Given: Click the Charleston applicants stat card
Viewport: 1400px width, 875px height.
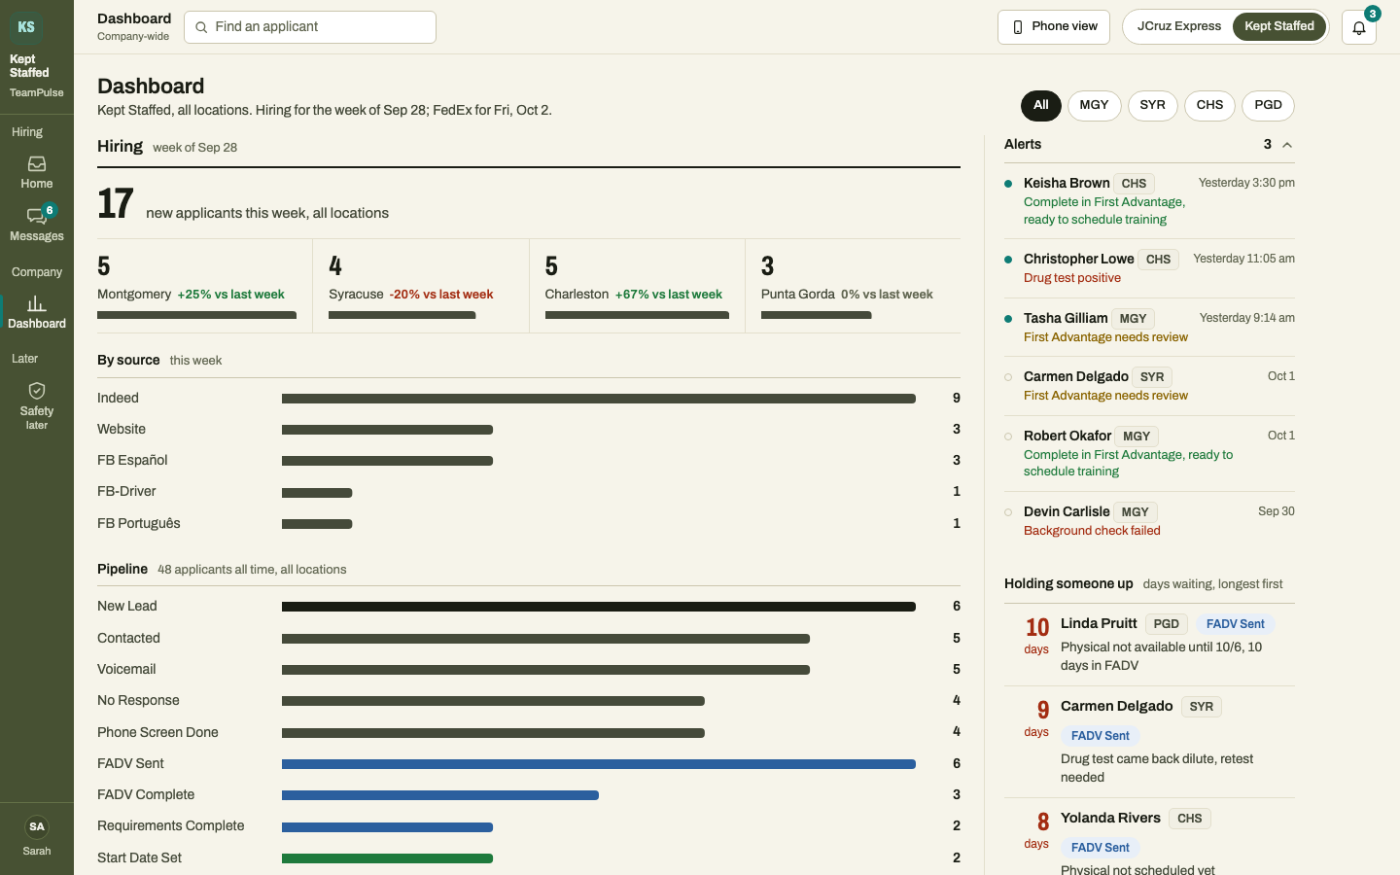Looking at the screenshot, I should tap(637, 286).
